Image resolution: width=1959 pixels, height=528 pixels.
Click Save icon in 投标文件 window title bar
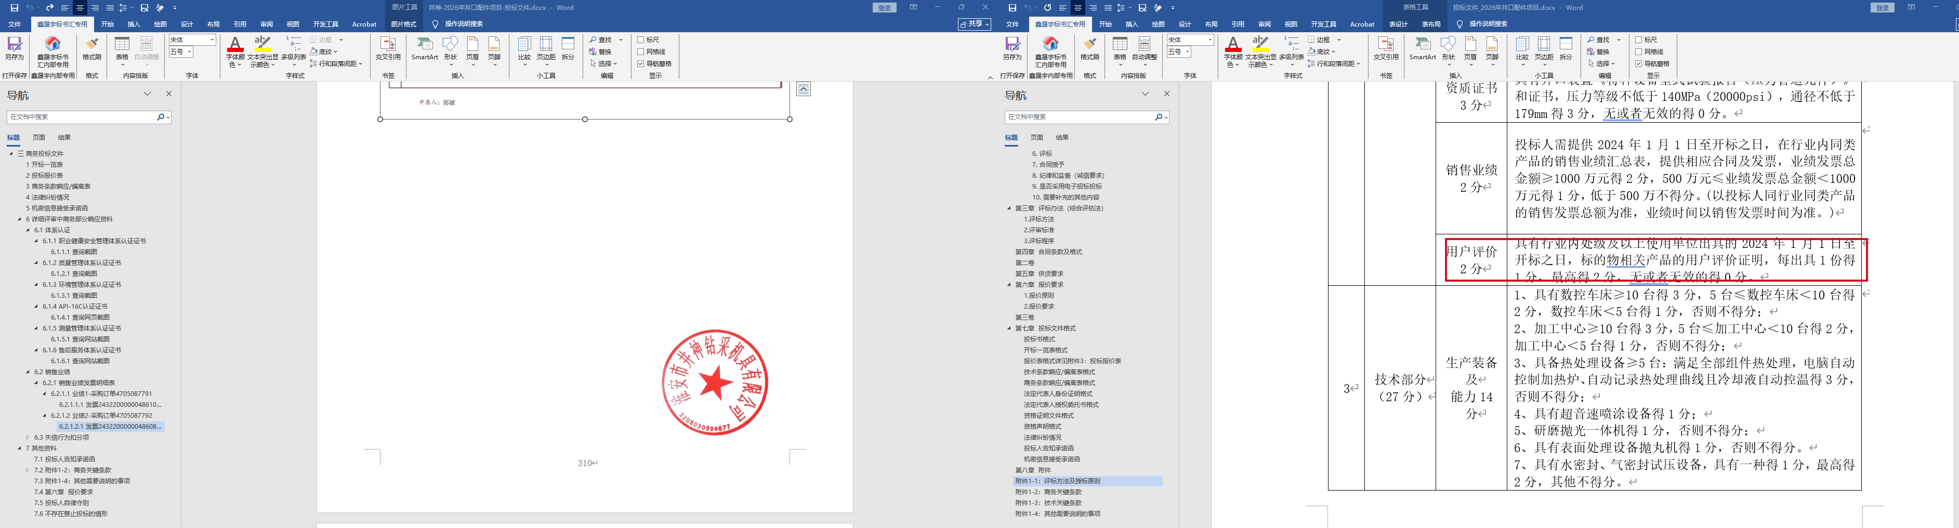[15, 8]
